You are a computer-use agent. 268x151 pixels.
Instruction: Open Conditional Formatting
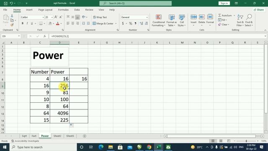[x=159, y=21]
